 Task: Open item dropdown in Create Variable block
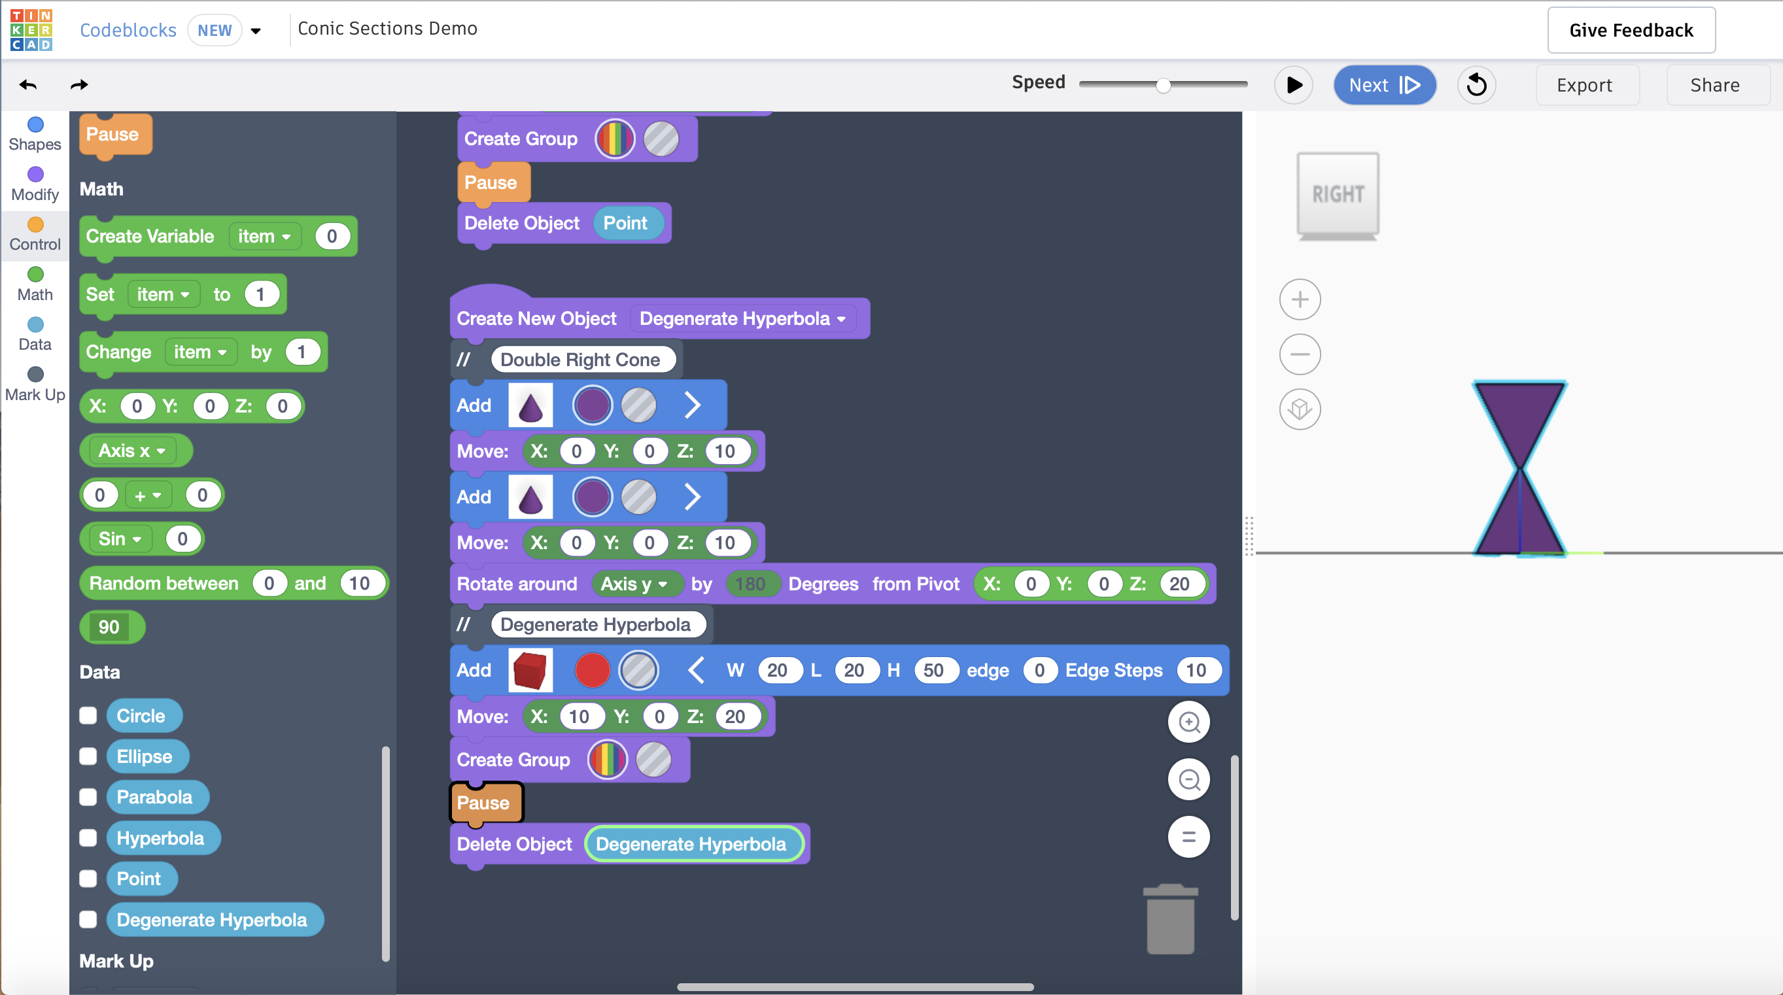click(264, 237)
